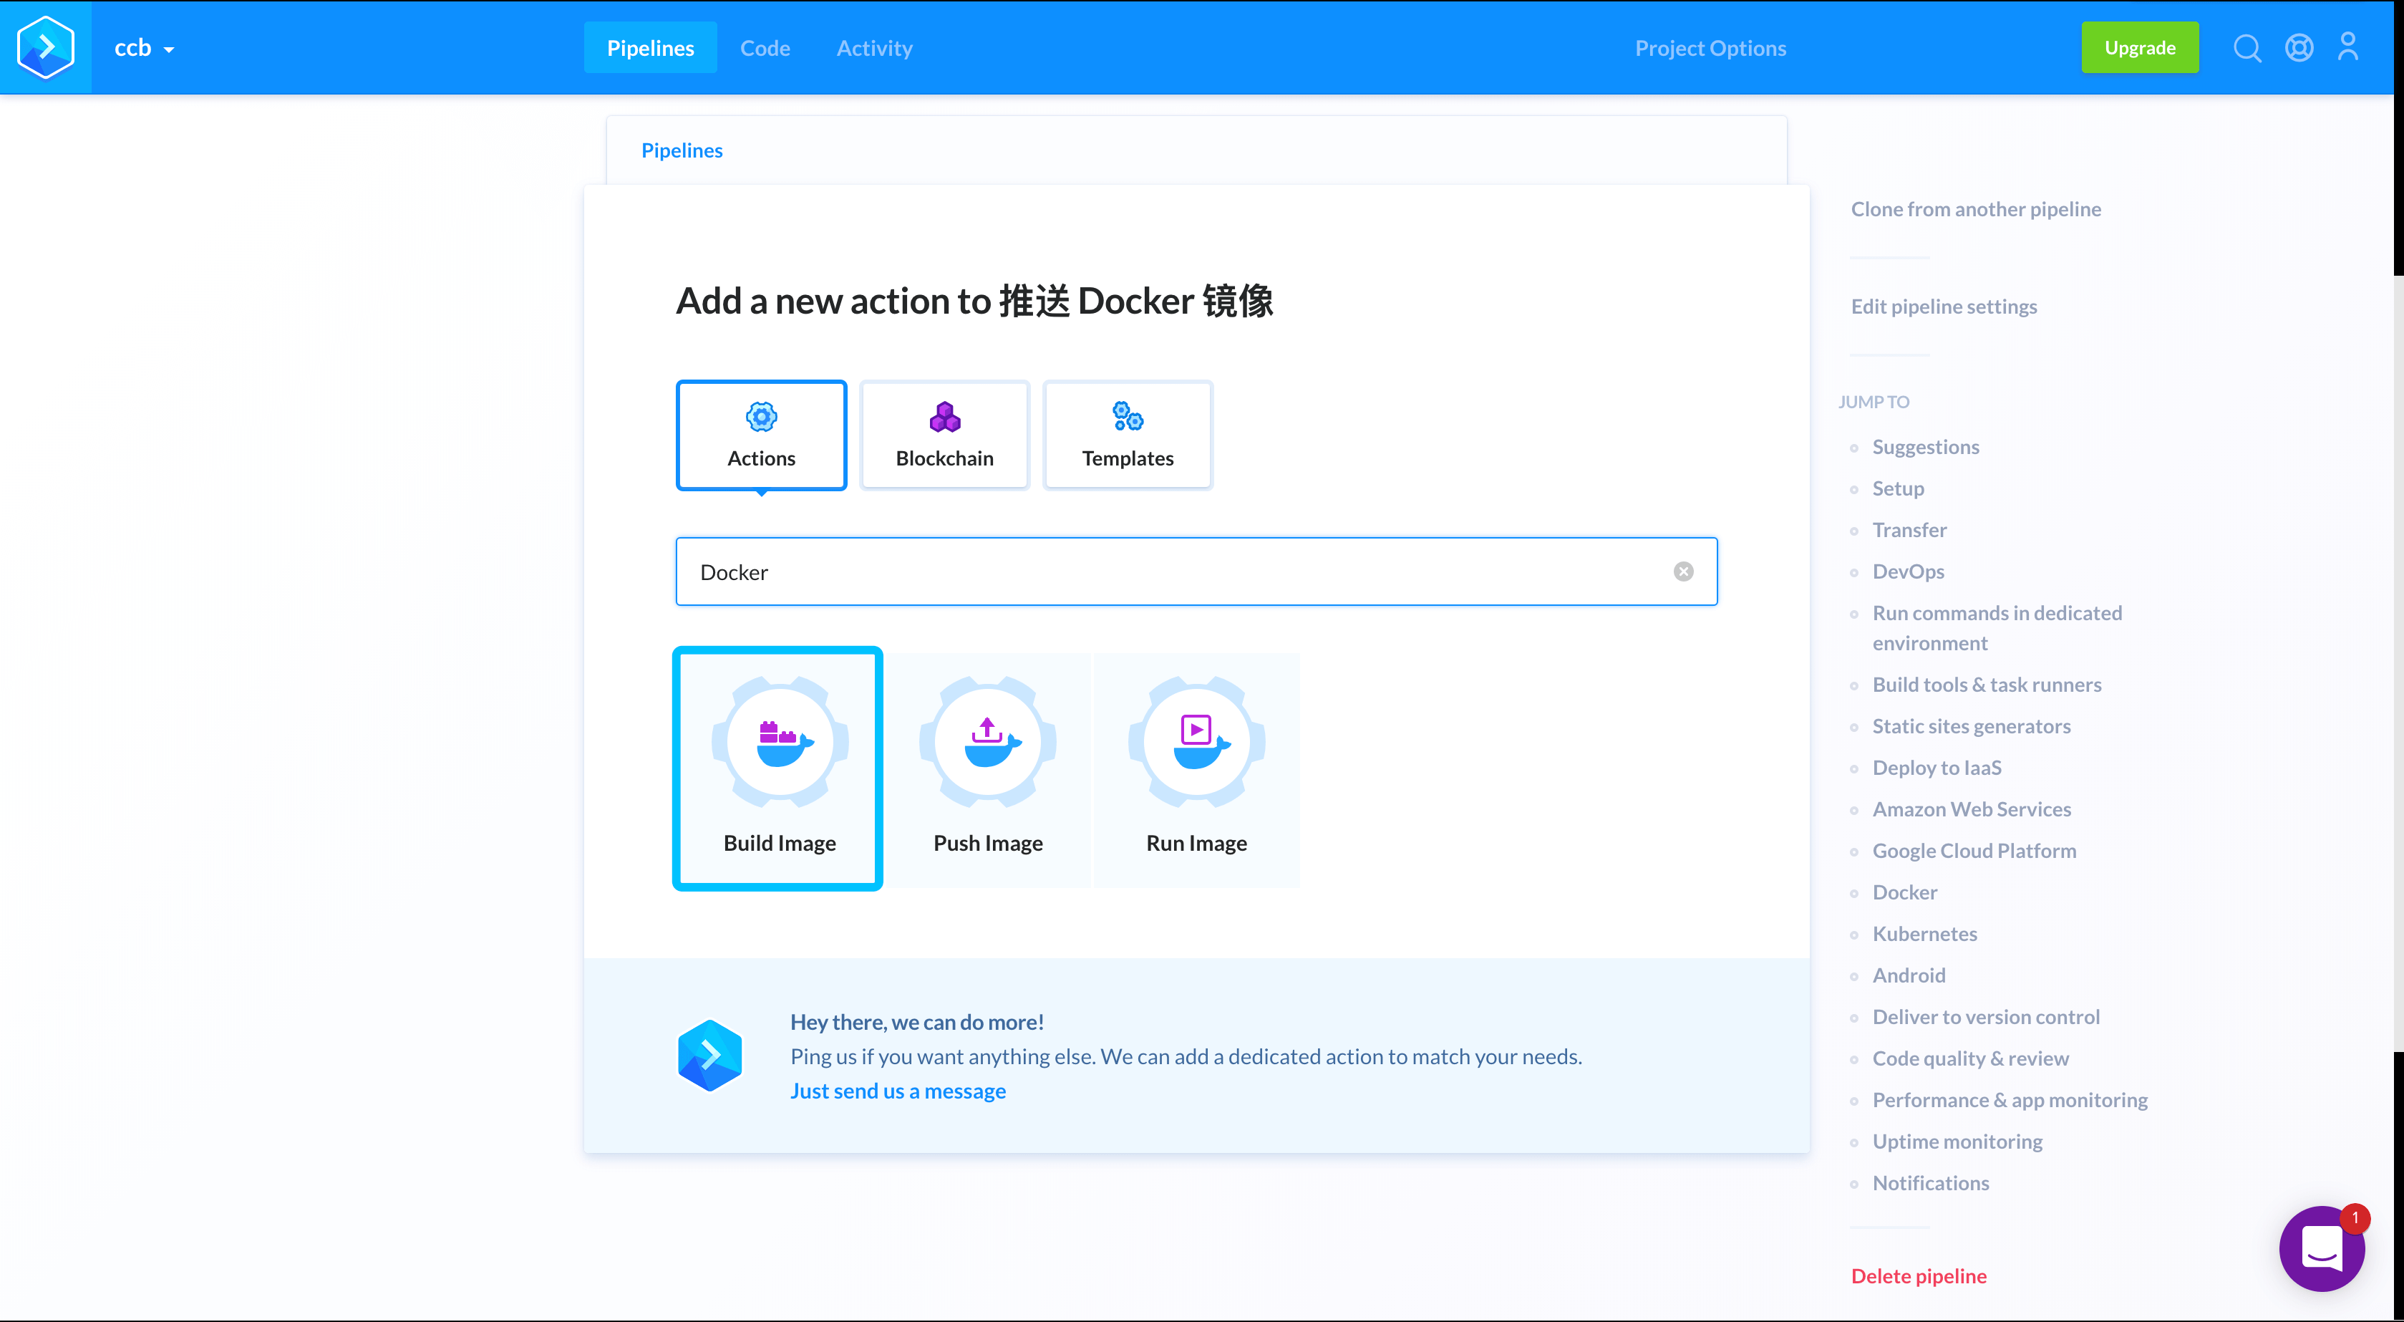Open the user profile icon
The image size is (2404, 1322).
2348,47
